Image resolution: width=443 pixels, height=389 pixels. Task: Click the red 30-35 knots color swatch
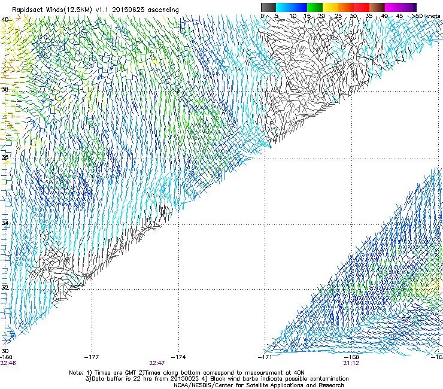coord(362,7)
